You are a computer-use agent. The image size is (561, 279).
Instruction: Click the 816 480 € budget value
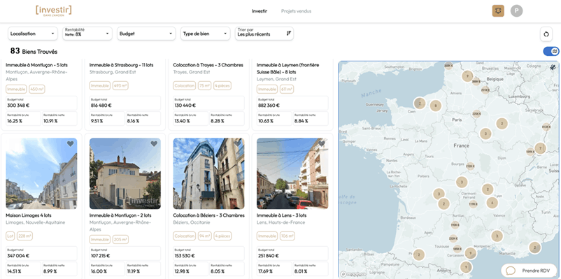pyautogui.click(x=101, y=106)
